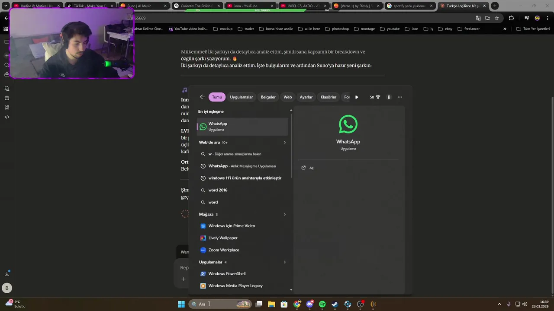Expand 'Uygulamalar' section chevron

click(284, 262)
